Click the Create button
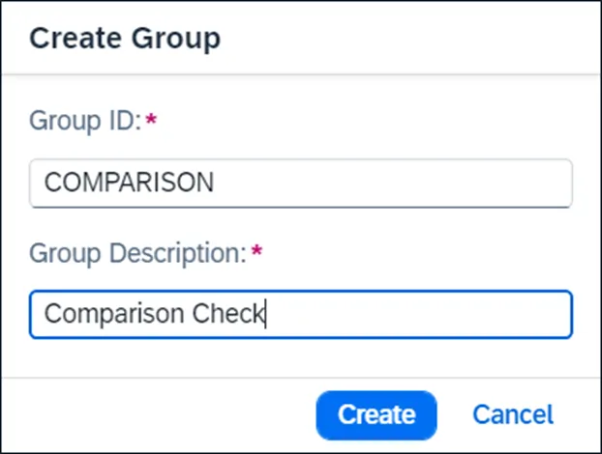The height and width of the screenshot is (454, 602). (x=376, y=414)
